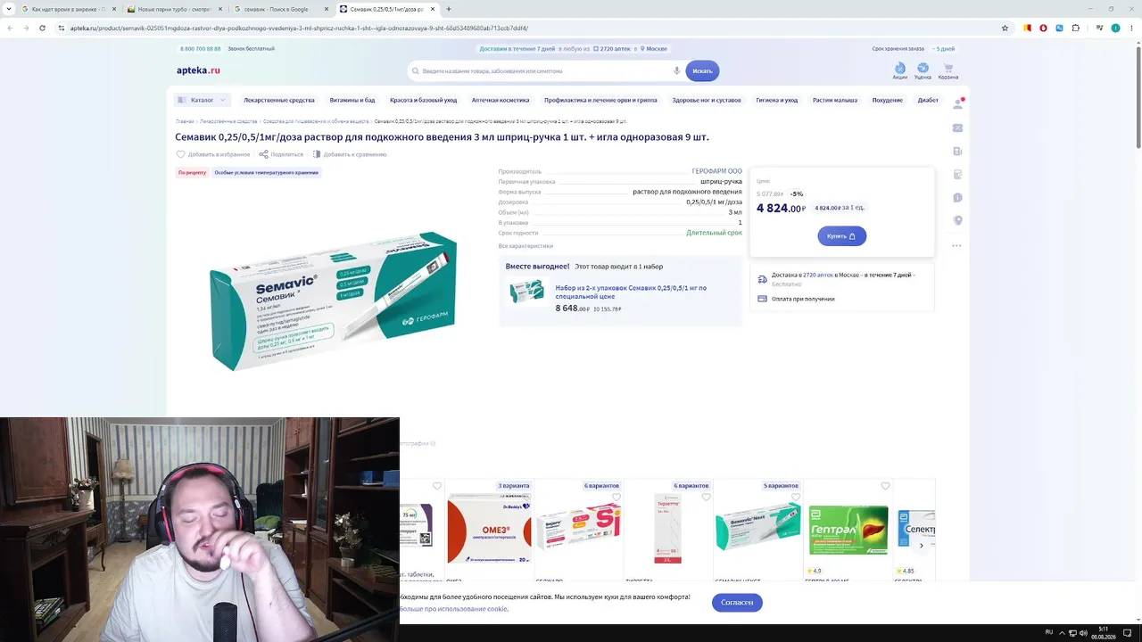Click the browser address bar URL
The image size is (1142, 642).
(299, 28)
